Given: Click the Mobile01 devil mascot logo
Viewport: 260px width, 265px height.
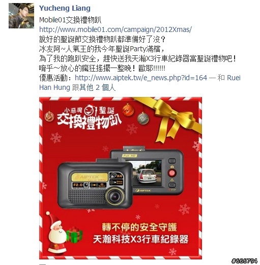Looking at the screenshot, I should pyautogui.click(x=90, y=110).
